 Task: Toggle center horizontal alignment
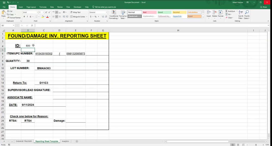tap(57, 17)
